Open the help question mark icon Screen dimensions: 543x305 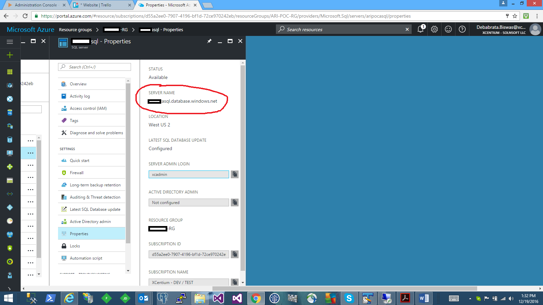[x=462, y=29]
